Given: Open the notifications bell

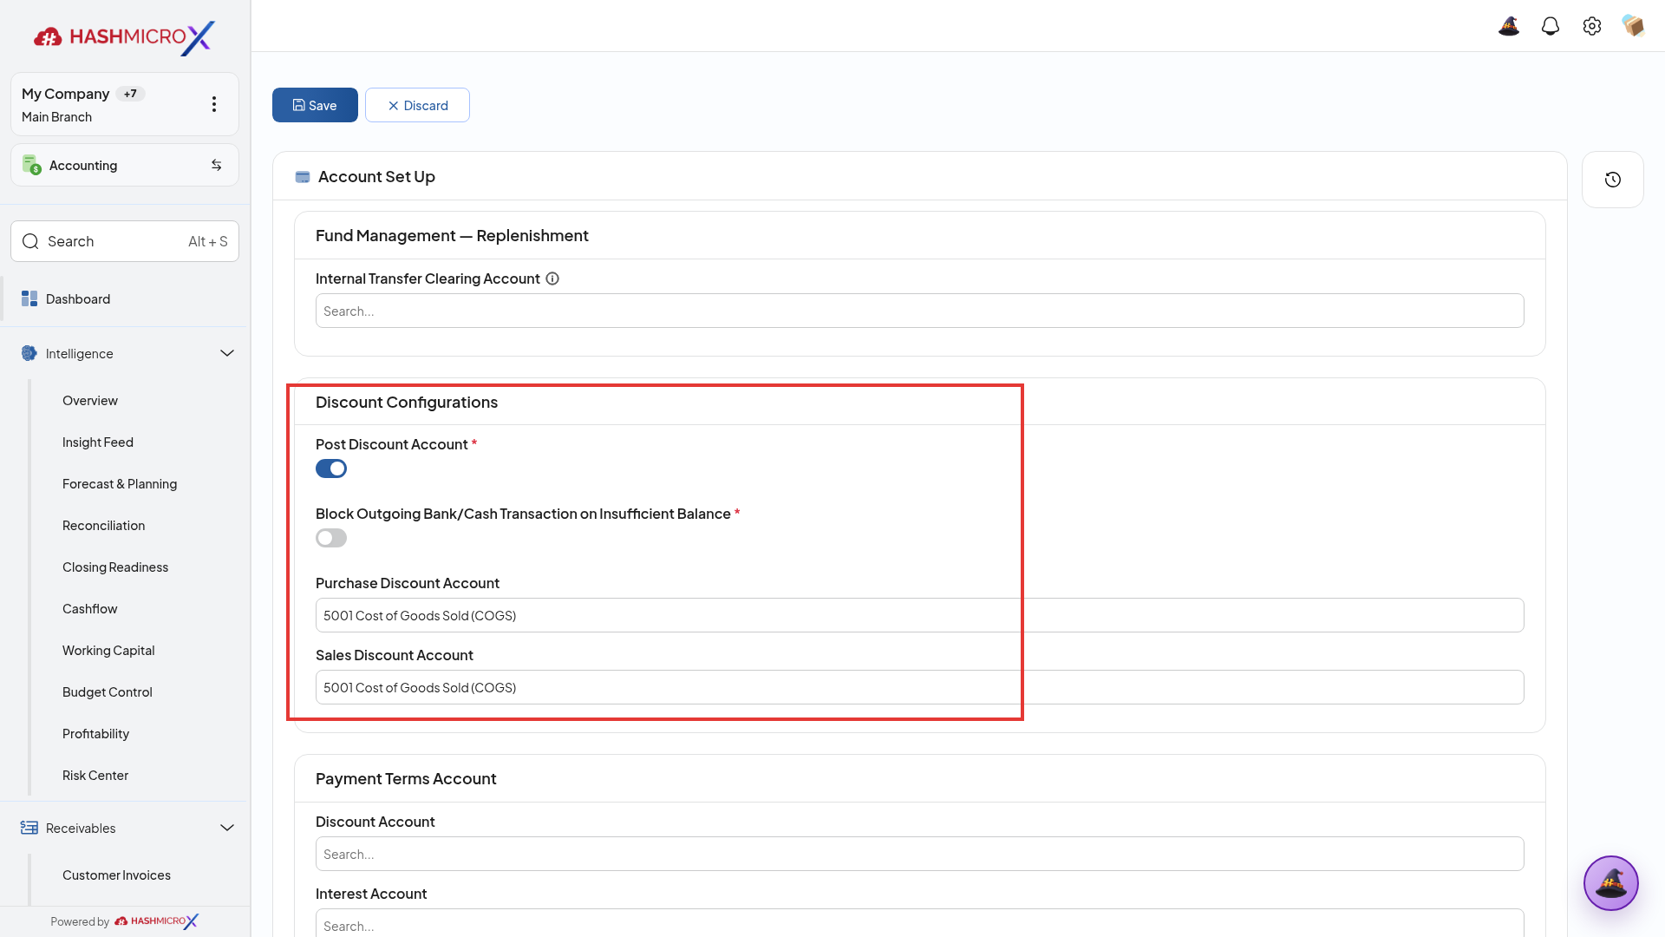Looking at the screenshot, I should click(x=1551, y=26).
